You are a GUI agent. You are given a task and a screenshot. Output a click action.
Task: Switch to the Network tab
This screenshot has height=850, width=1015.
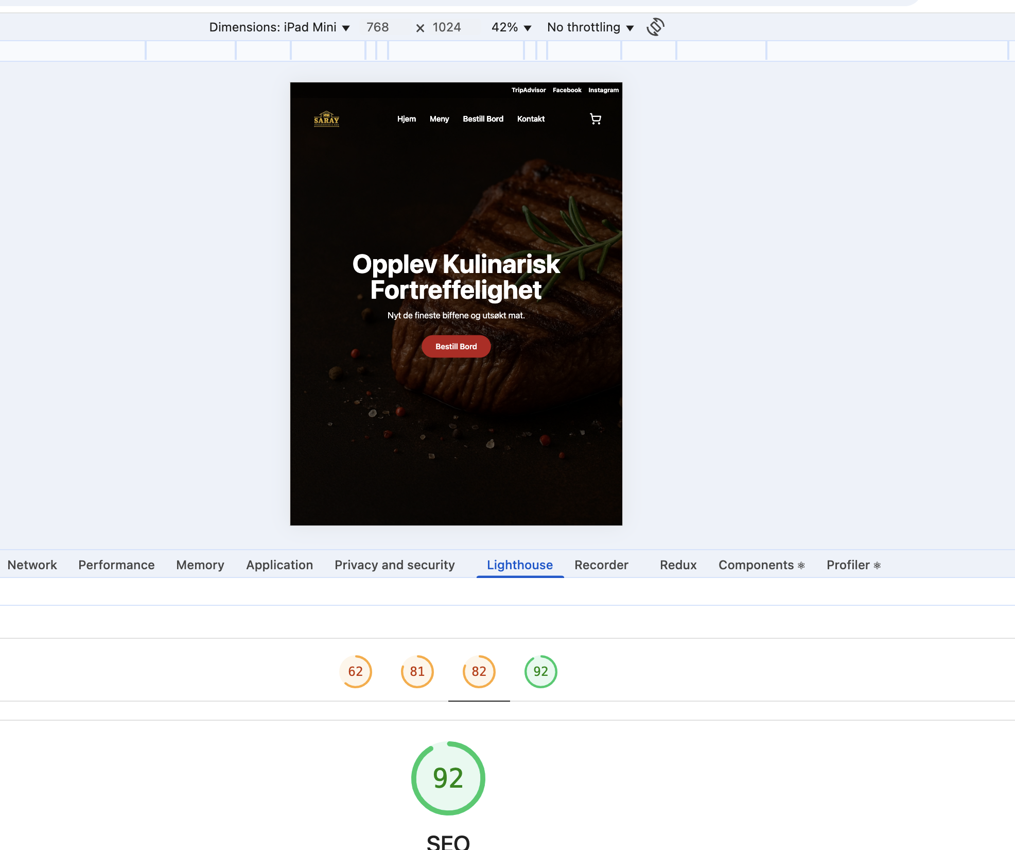32,565
